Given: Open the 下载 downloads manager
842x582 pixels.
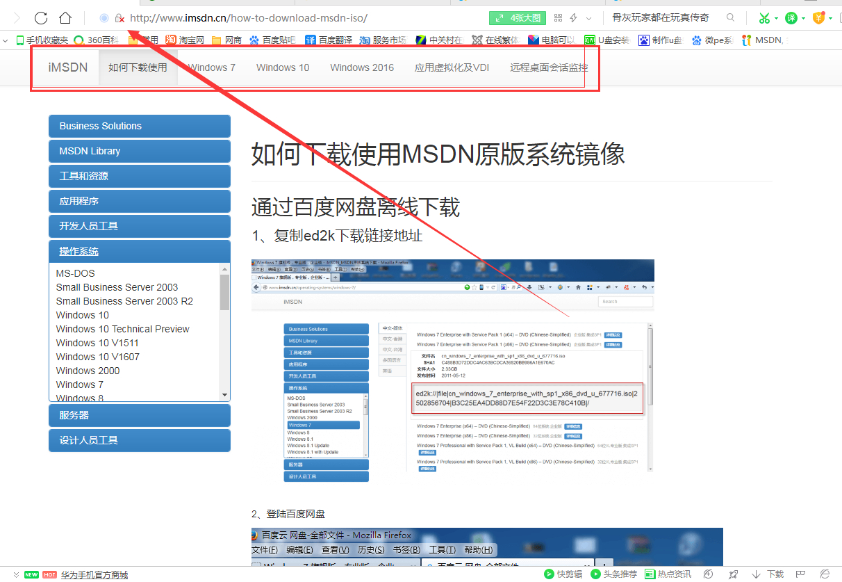Looking at the screenshot, I should click(768, 574).
